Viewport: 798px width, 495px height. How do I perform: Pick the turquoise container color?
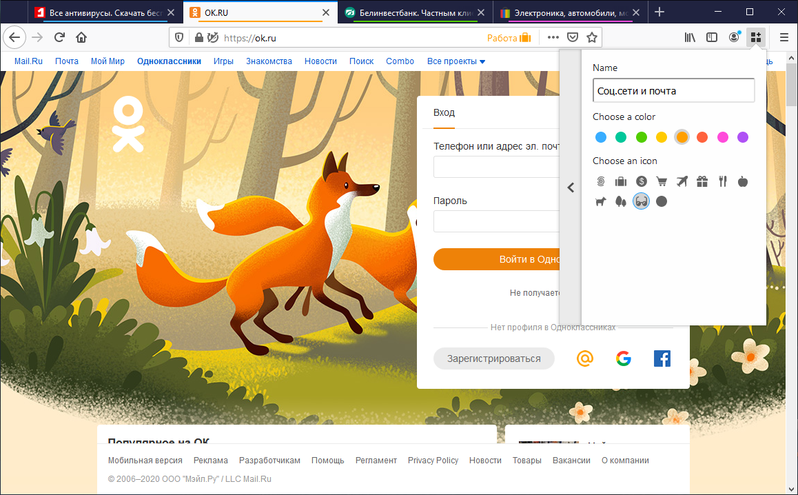[621, 137]
